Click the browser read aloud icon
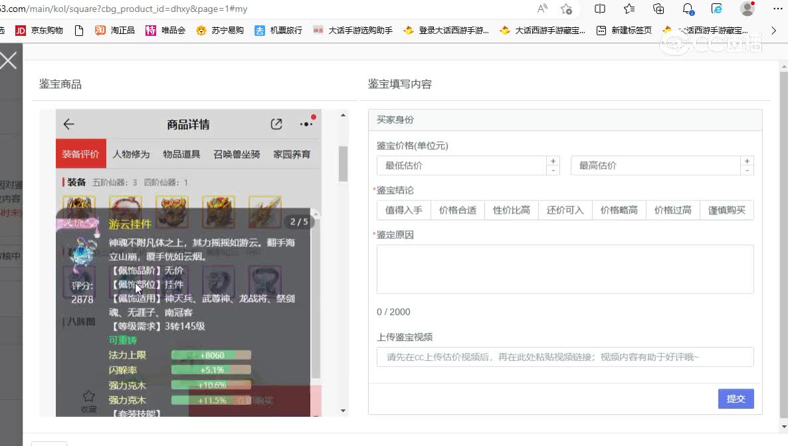This screenshot has width=788, height=446. coord(542,9)
